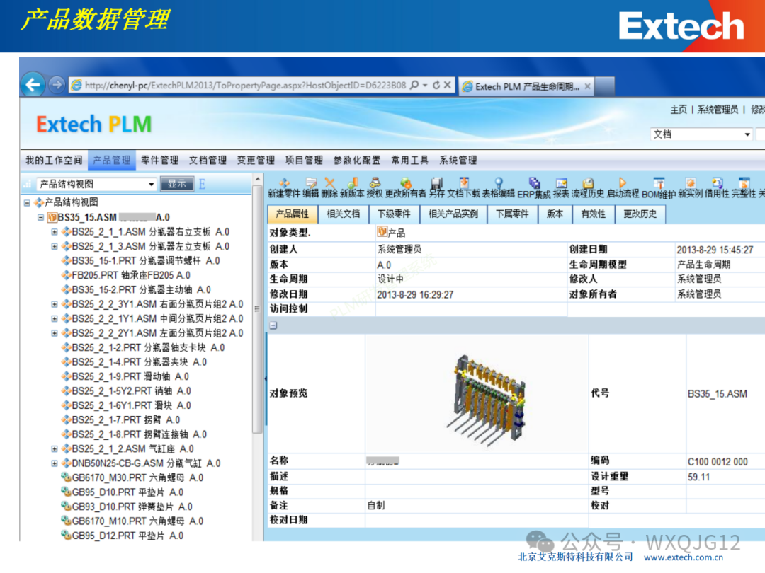Click the product 3D preview thumbnail

tap(486, 399)
